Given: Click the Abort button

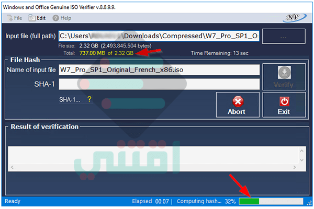Looking at the screenshot, I should click(238, 104).
